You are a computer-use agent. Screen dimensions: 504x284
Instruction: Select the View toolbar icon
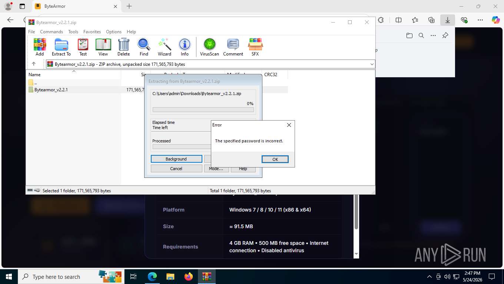point(103,47)
